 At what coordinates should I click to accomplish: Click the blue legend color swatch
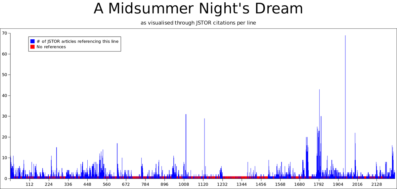pos(32,41)
